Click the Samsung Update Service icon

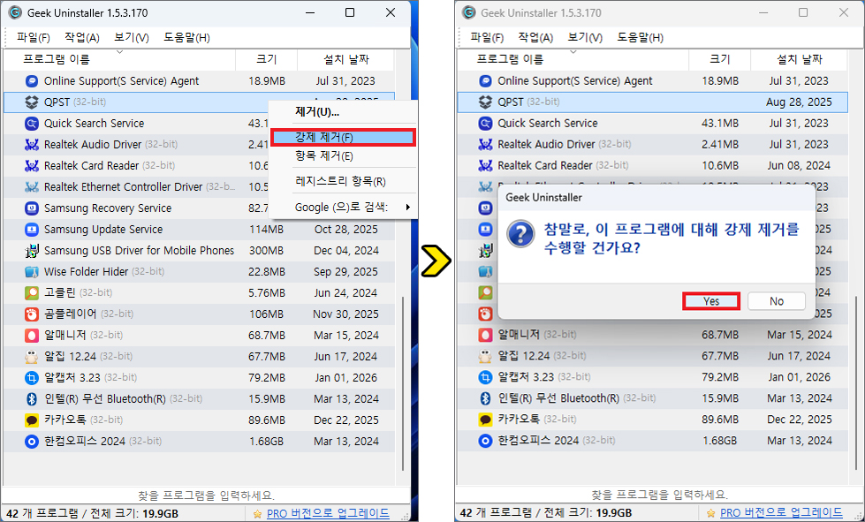32,230
